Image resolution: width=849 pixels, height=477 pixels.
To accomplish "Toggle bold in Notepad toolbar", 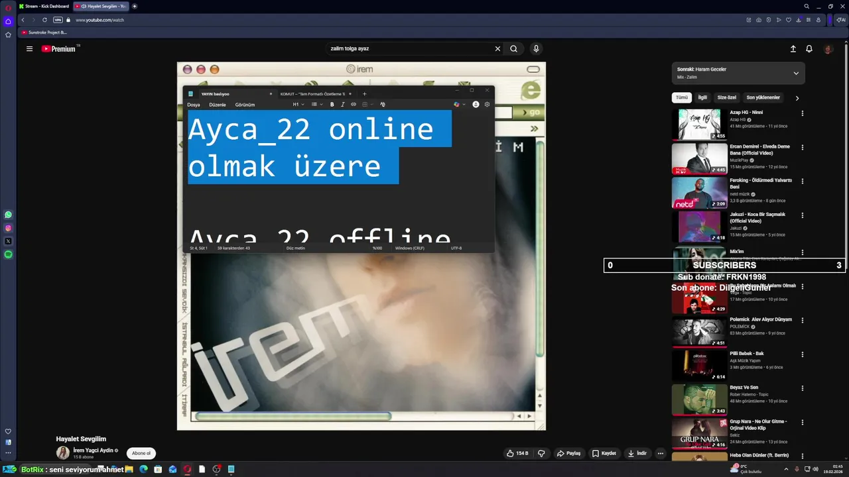I will [332, 104].
